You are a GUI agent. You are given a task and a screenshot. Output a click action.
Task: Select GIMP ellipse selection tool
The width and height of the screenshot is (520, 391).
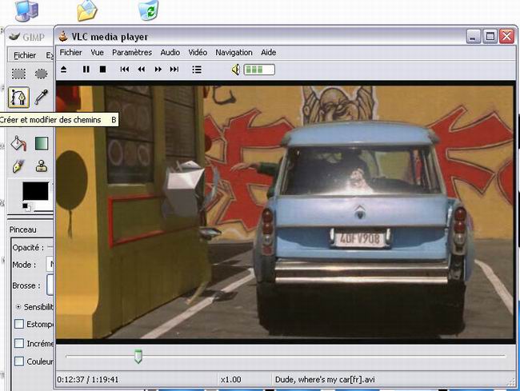tap(41, 74)
